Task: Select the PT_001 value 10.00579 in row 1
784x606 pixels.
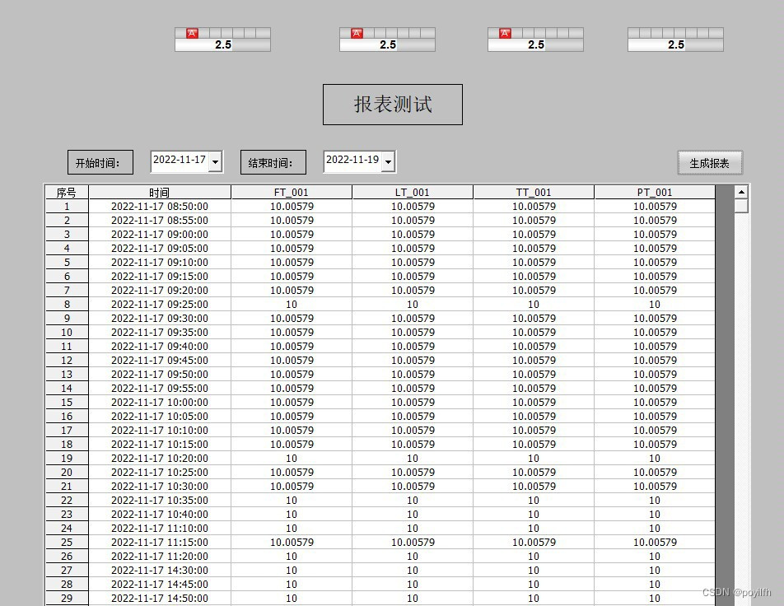Action: pyautogui.click(x=655, y=206)
